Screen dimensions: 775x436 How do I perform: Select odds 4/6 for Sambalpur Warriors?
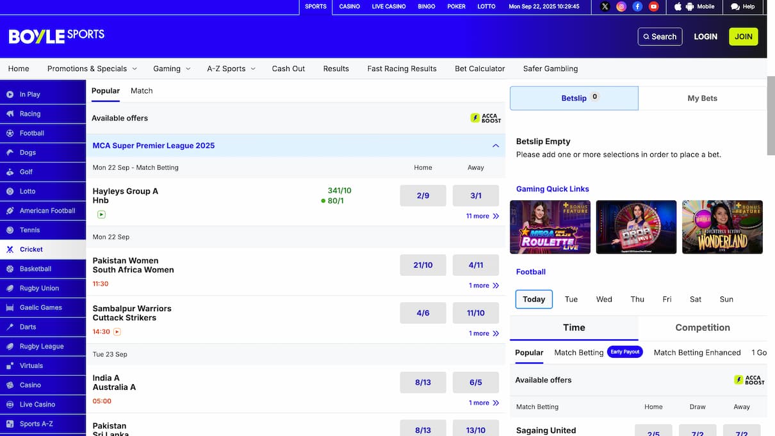point(423,313)
